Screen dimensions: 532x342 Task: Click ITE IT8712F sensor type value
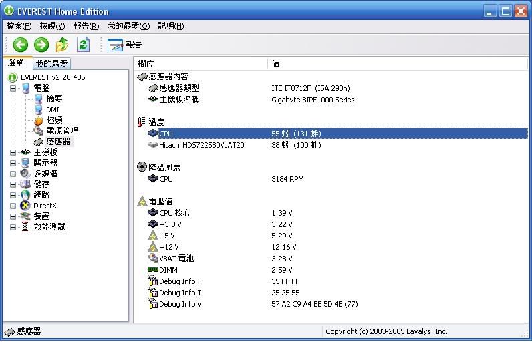coord(311,88)
